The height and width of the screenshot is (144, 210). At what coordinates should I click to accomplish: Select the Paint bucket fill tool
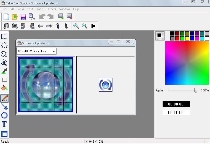4,88
